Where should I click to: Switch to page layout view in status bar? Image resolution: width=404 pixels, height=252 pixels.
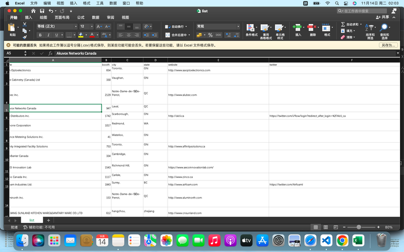[x=326, y=227]
